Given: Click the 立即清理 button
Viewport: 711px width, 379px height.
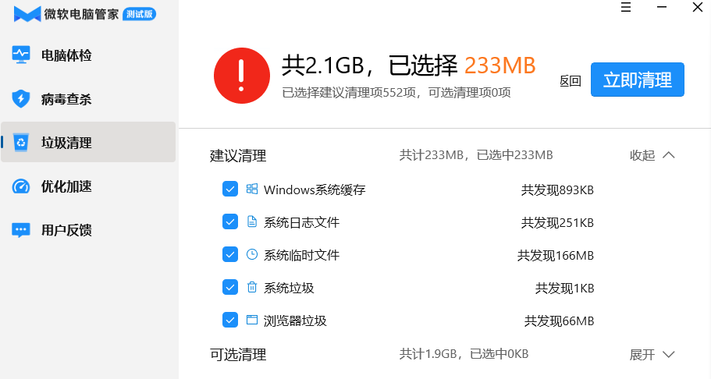Looking at the screenshot, I should click(637, 80).
